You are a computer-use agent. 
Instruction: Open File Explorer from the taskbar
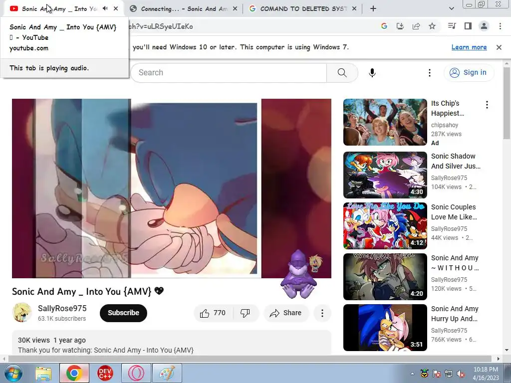[43, 373]
